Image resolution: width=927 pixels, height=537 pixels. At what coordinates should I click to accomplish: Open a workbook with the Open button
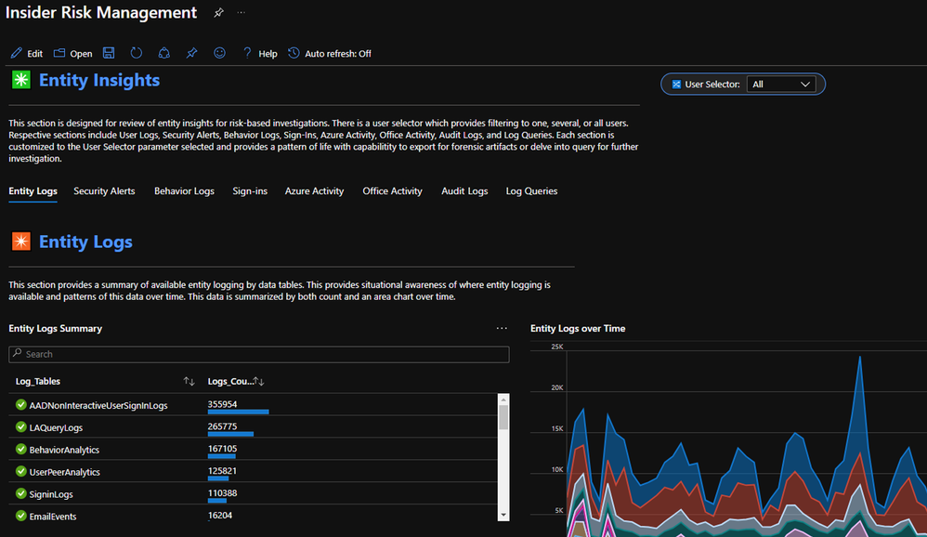(x=72, y=53)
